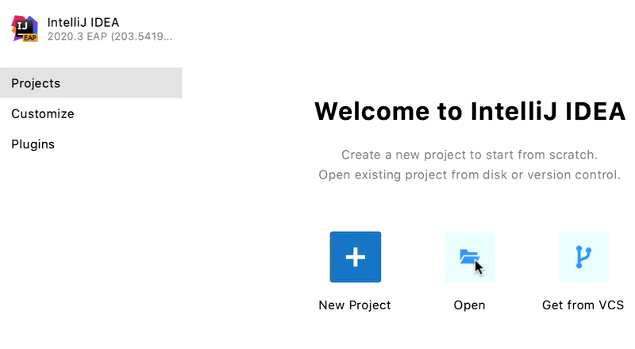Click the Get from VCS branch icon
This screenshot has height=349, width=635.
(x=583, y=257)
